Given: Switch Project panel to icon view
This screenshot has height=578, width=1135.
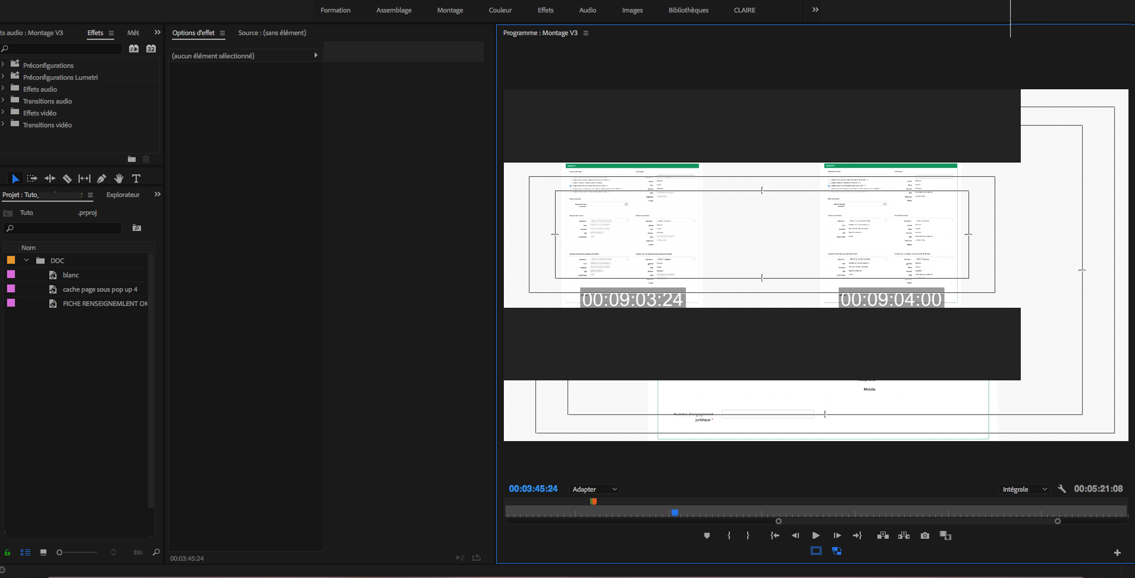Looking at the screenshot, I should pyautogui.click(x=43, y=552).
